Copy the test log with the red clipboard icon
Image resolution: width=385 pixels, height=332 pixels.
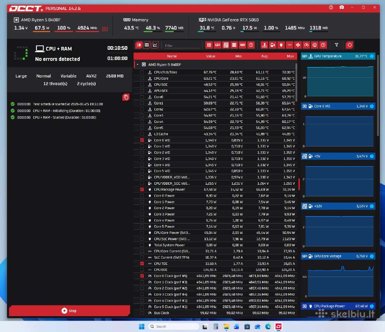pos(126,97)
